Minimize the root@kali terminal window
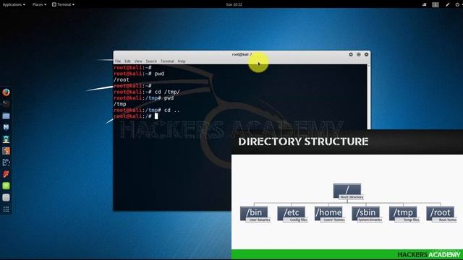Image resolution: width=463 pixels, height=260 pixels. click(x=351, y=55)
